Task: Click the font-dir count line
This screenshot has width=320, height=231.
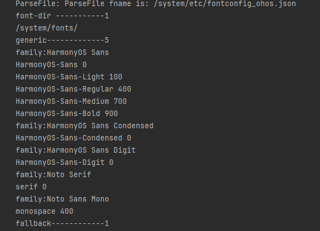Action: [62, 16]
